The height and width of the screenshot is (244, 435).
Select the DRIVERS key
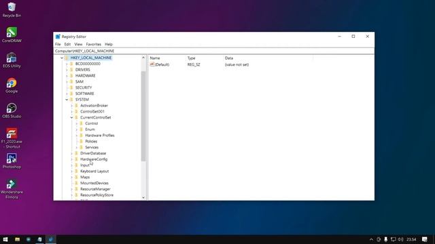click(x=83, y=70)
